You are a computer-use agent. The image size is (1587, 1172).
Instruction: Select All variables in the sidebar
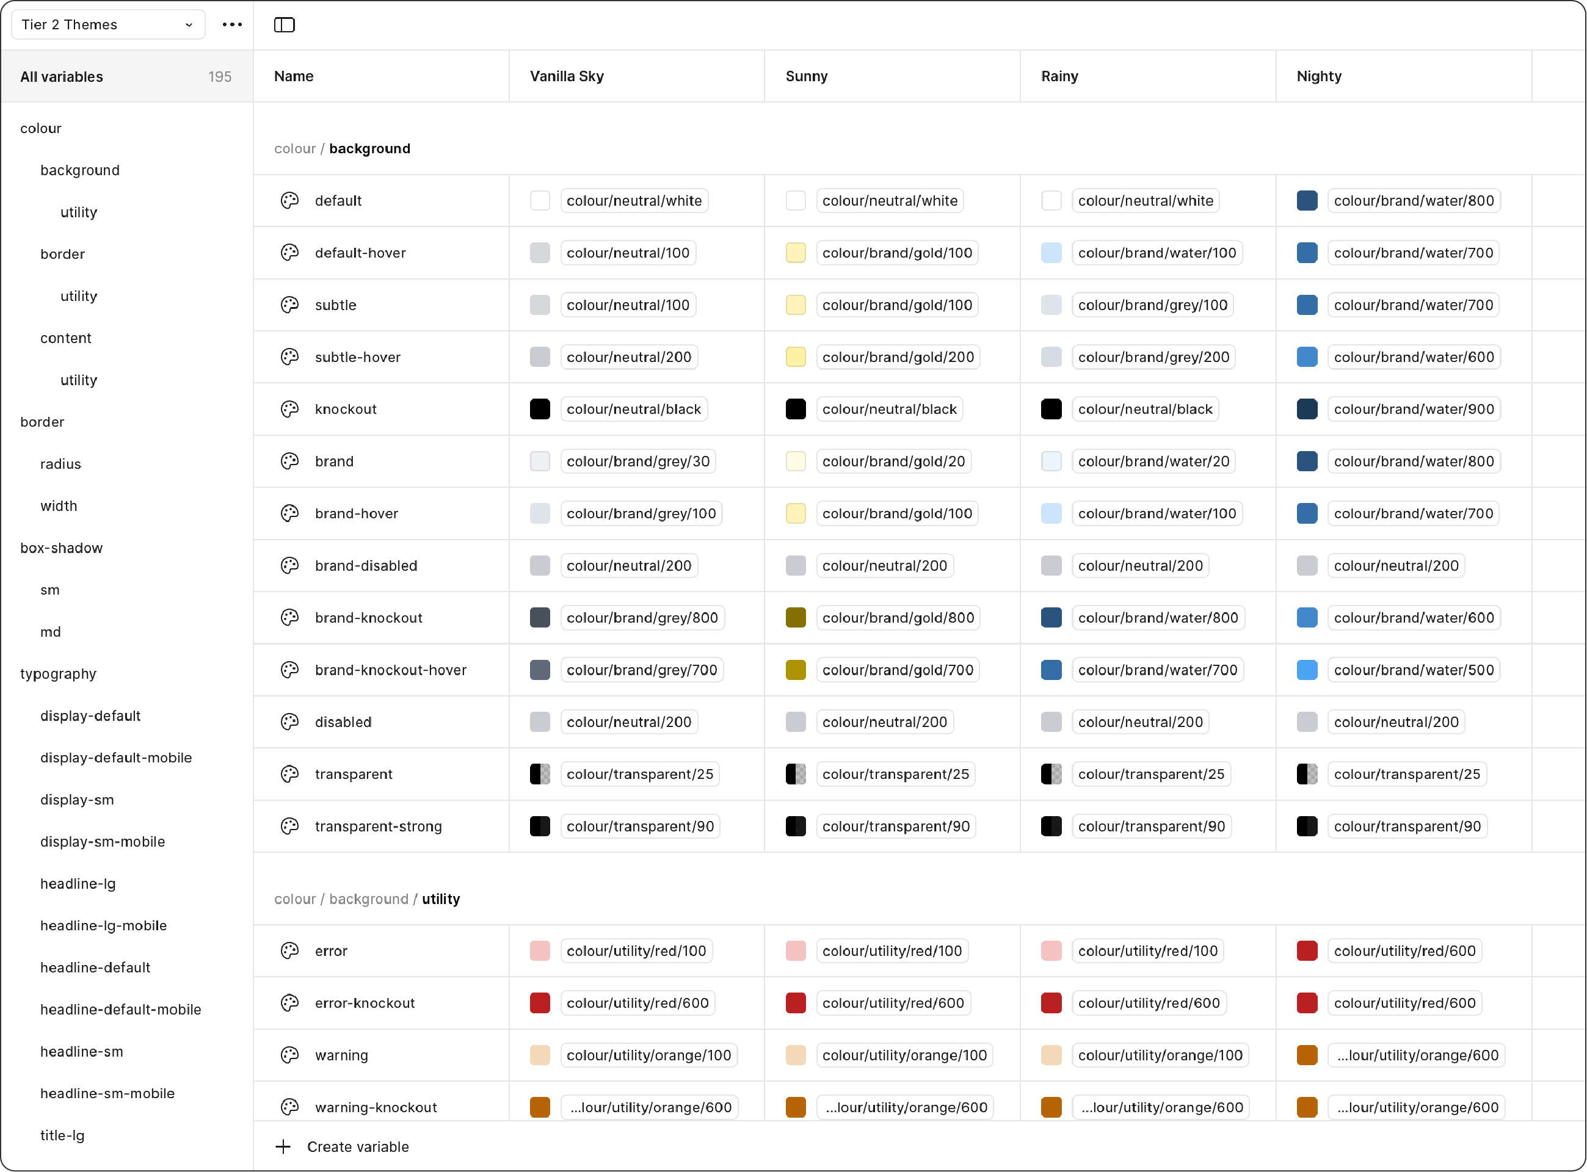61,77
